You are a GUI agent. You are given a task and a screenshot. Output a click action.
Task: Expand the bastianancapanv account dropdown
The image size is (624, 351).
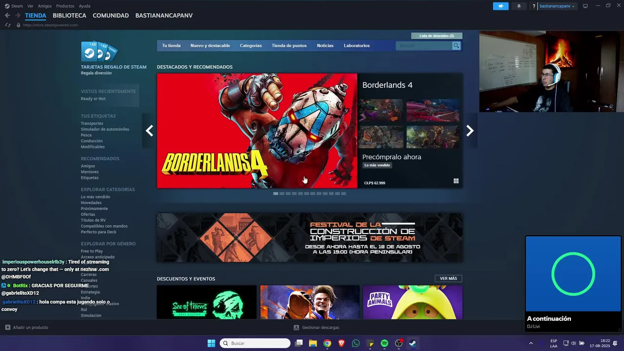(x=557, y=6)
